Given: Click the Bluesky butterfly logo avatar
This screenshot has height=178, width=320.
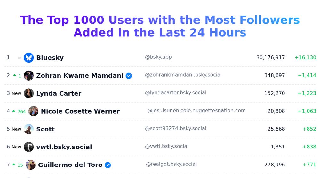Looking at the screenshot, I should point(29,58).
